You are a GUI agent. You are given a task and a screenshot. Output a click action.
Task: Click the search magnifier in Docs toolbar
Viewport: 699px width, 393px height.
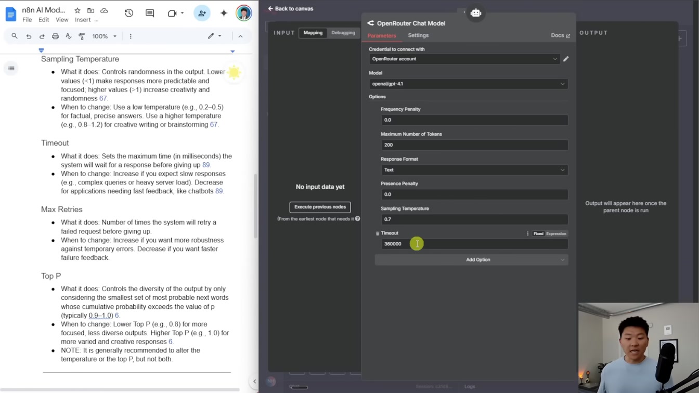15,36
